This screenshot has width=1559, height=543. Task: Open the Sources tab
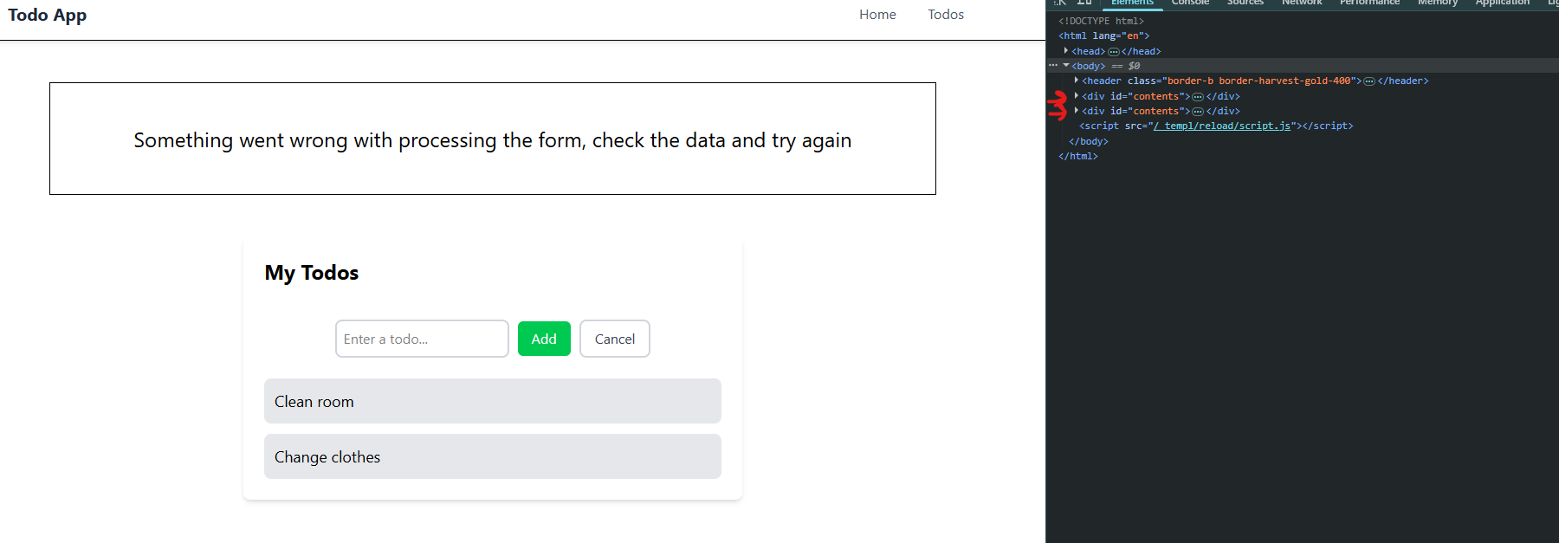(x=1245, y=3)
